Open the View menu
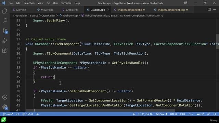219x123 pixels. pos(40,3)
